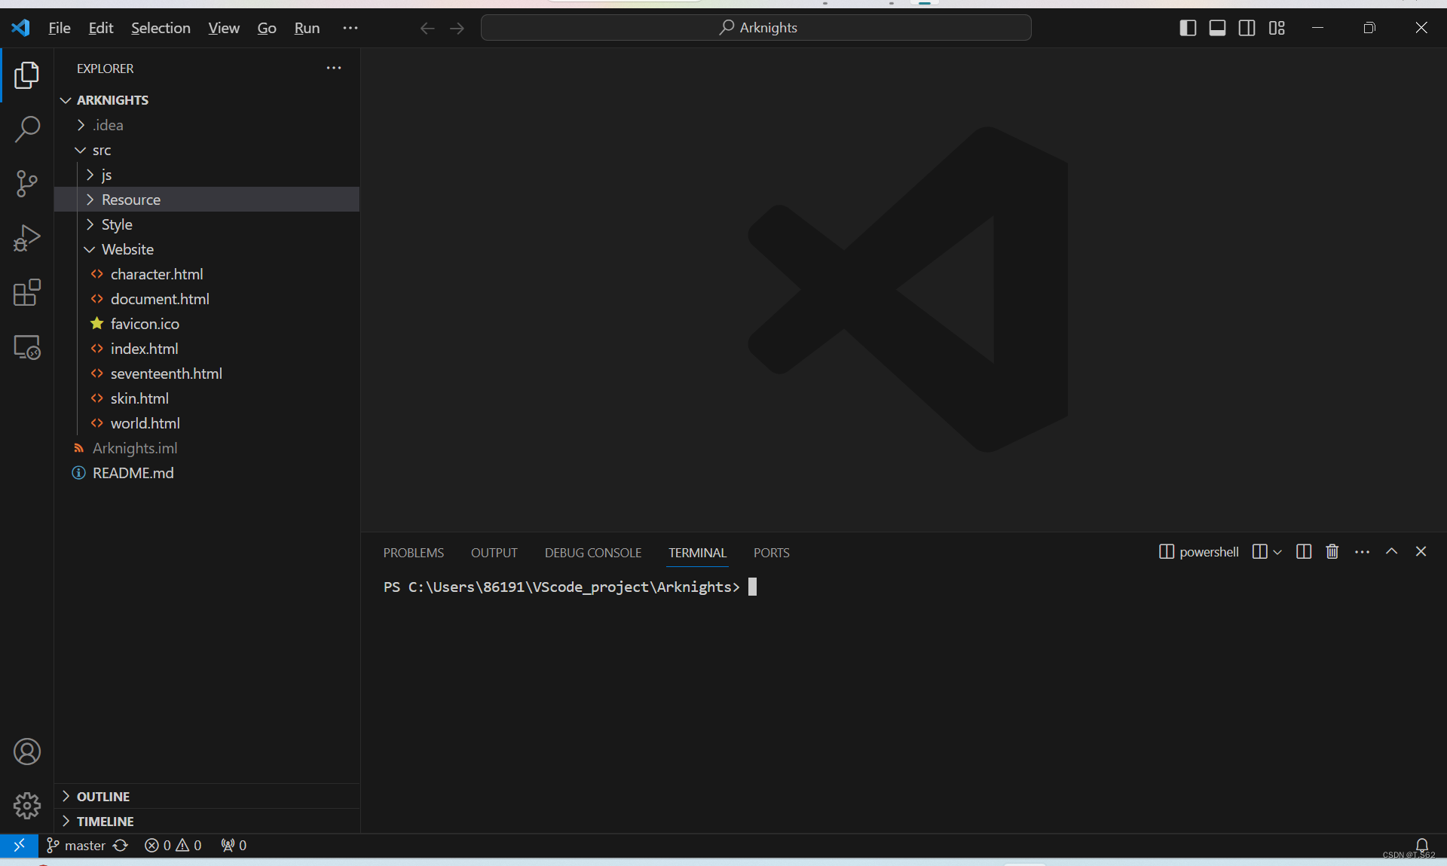1447x866 pixels.
Task: Kill the active terminal with trash icon
Action: point(1332,551)
